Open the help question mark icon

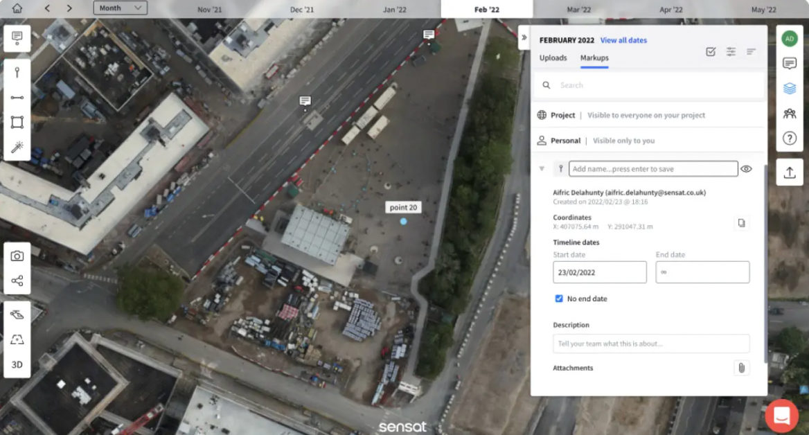[x=790, y=139]
